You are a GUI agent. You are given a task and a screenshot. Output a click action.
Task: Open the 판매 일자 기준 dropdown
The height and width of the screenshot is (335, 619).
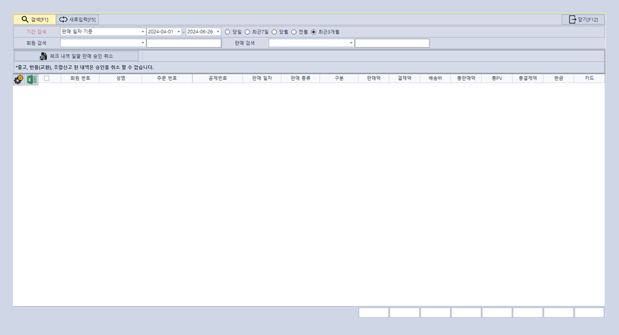(142, 32)
